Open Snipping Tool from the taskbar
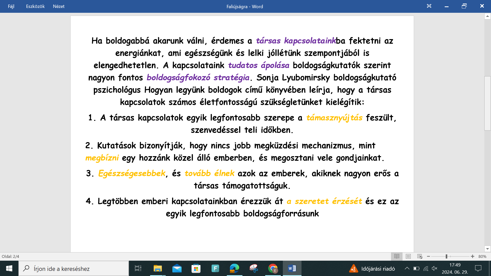 click(253, 268)
